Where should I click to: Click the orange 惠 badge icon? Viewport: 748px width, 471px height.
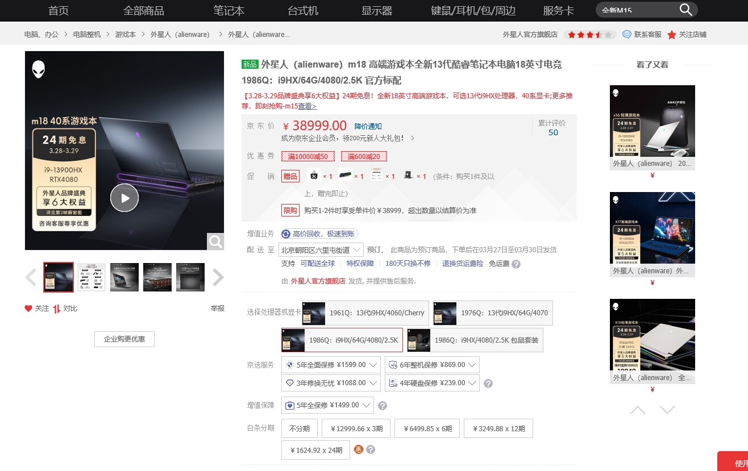click(x=359, y=449)
